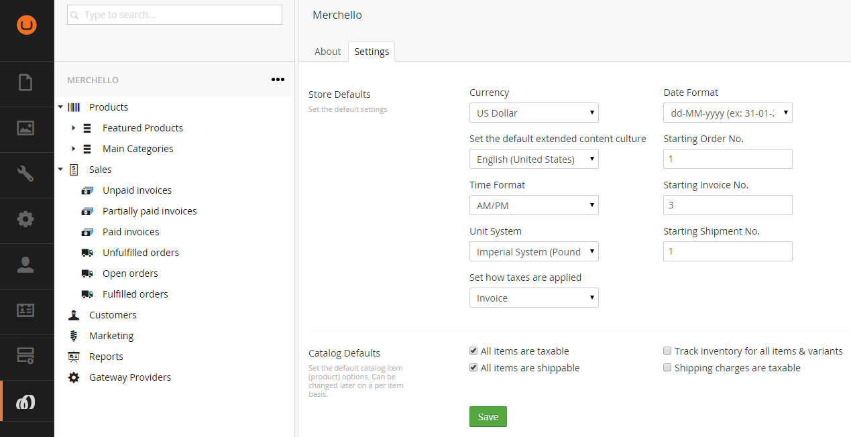Click the Umbraco logo icon
This screenshot has width=851, height=437.
27,25
